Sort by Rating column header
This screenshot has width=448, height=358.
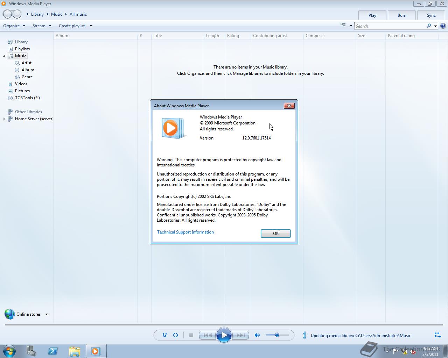tap(238, 36)
